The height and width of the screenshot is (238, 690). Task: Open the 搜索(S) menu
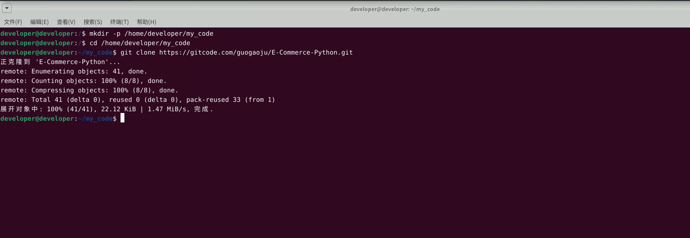[x=93, y=22]
